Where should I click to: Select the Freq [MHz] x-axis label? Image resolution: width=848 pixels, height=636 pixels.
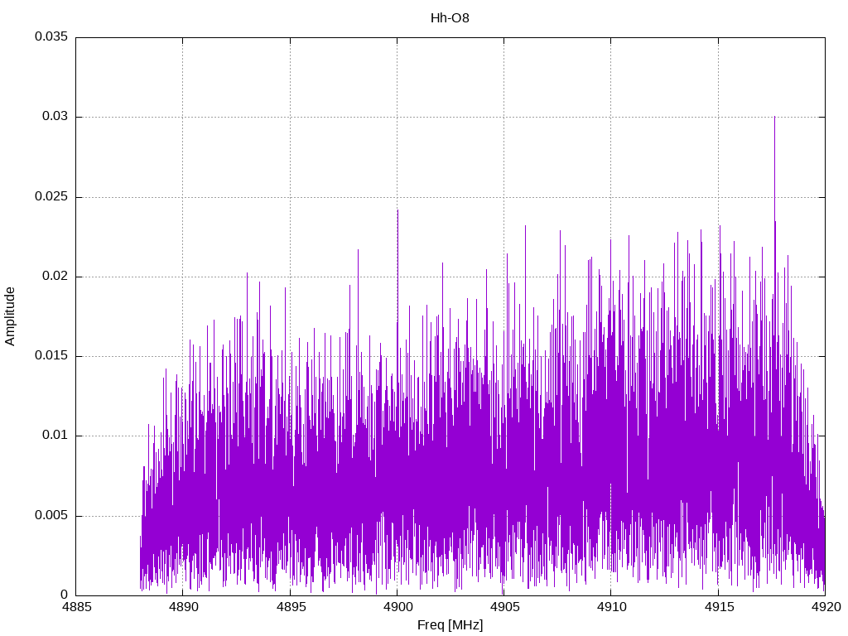450,625
